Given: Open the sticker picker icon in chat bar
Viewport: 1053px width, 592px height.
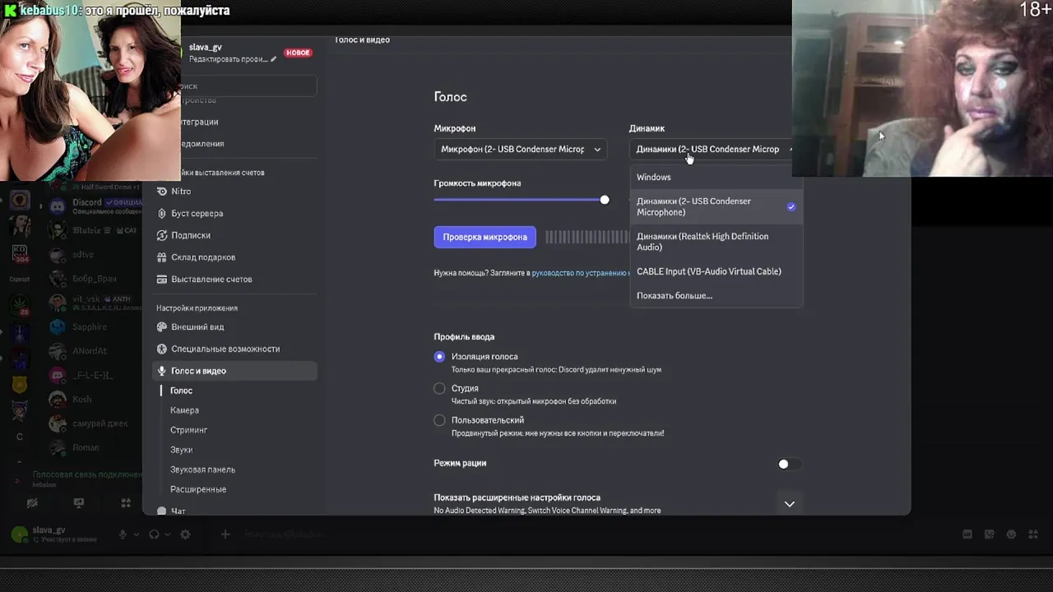Looking at the screenshot, I should coord(990,534).
